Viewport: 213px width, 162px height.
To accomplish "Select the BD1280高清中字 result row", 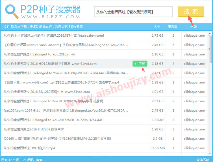I will point(104,92).
